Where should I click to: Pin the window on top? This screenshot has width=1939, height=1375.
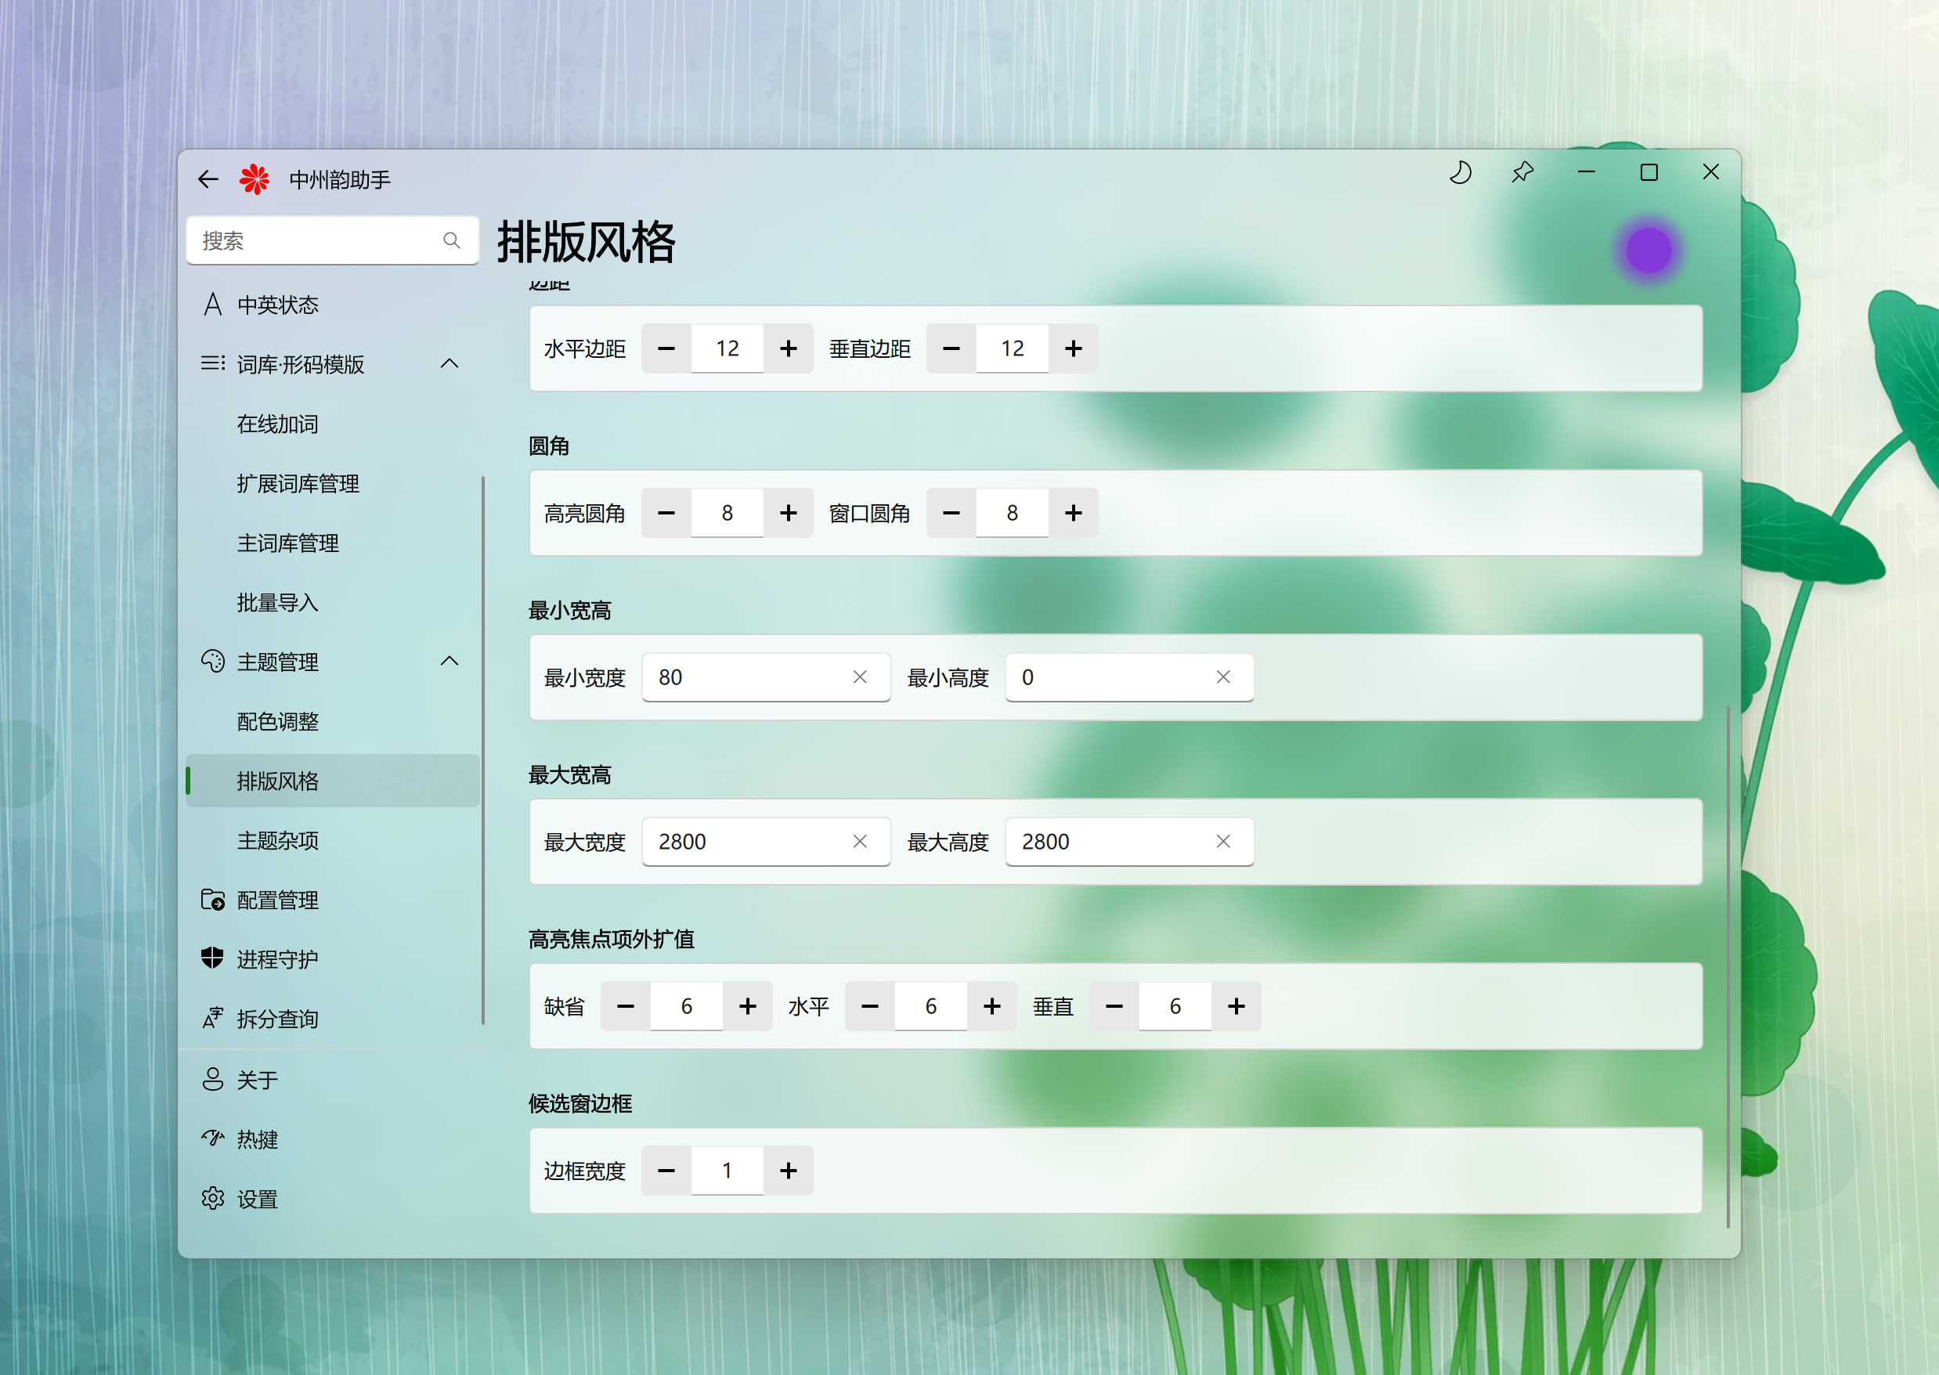tap(1522, 173)
